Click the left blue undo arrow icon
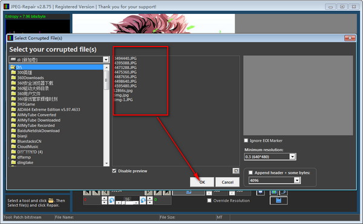Image resolution: width=363 pixels, height=224 pixels. [x=111, y=200]
